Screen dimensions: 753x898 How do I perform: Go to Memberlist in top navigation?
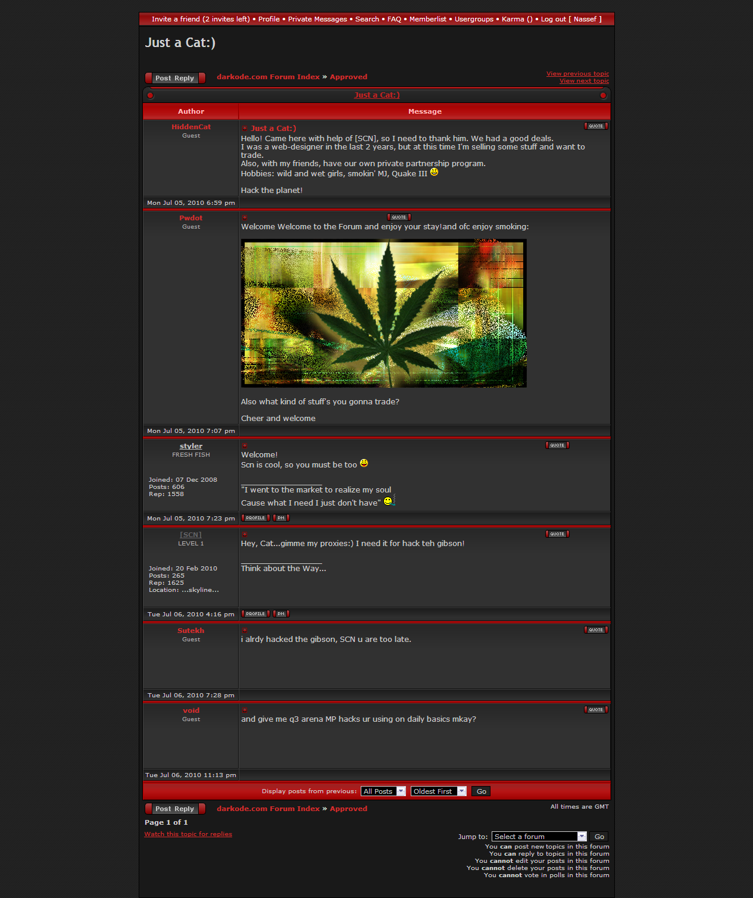click(427, 19)
